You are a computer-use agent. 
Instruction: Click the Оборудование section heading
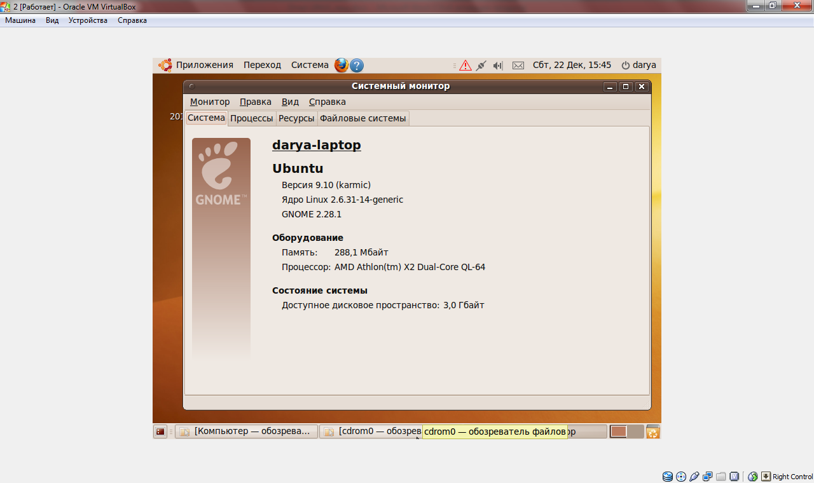pos(308,238)
